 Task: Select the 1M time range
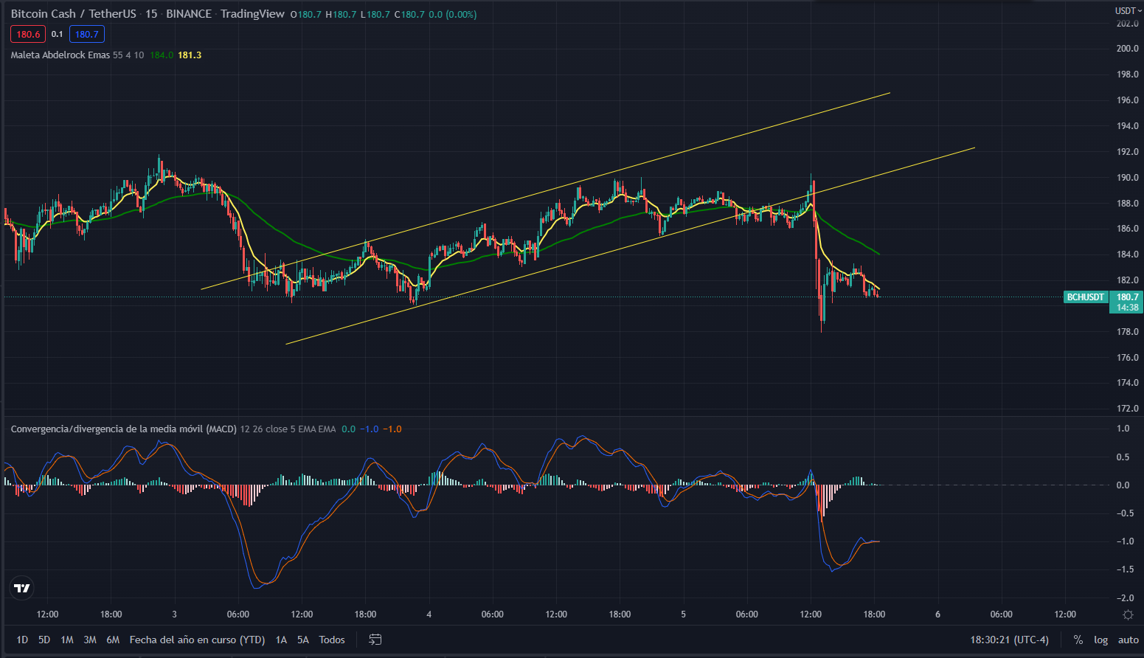(x=67, y=640)
